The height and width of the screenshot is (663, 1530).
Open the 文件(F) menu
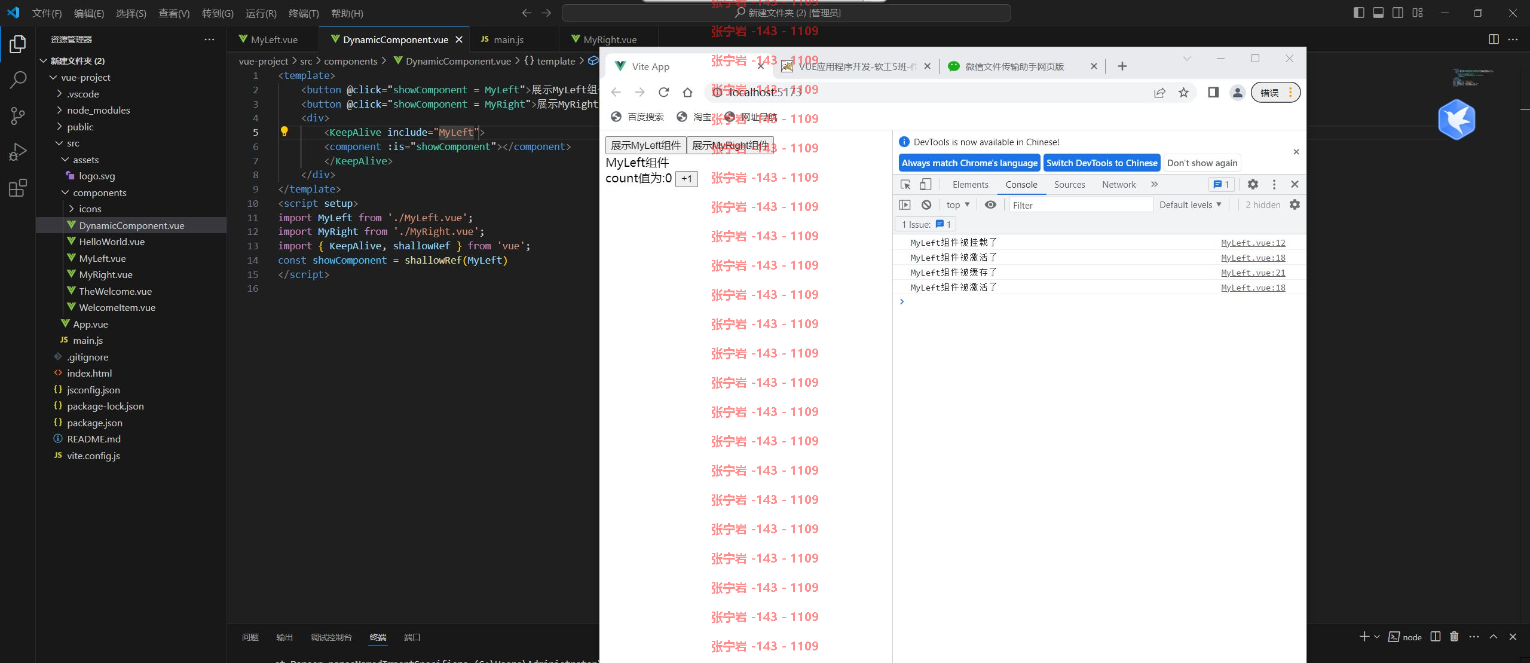(47, 13)
